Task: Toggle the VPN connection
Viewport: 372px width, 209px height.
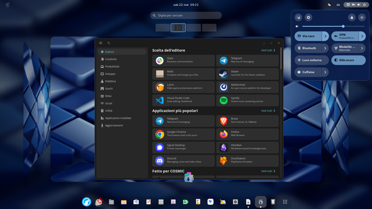Action: pos(345,36)
